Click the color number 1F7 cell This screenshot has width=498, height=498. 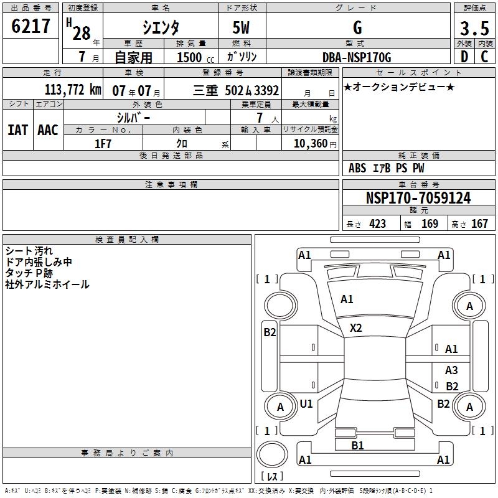103,143
